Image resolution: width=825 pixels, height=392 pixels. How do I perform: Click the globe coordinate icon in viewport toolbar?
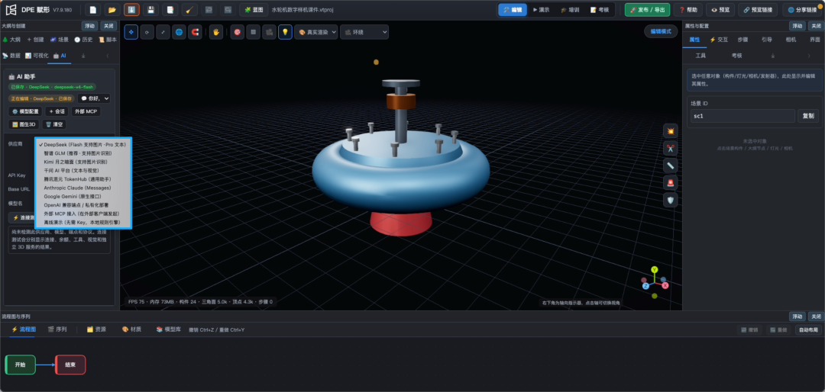(x=179, y=32)
